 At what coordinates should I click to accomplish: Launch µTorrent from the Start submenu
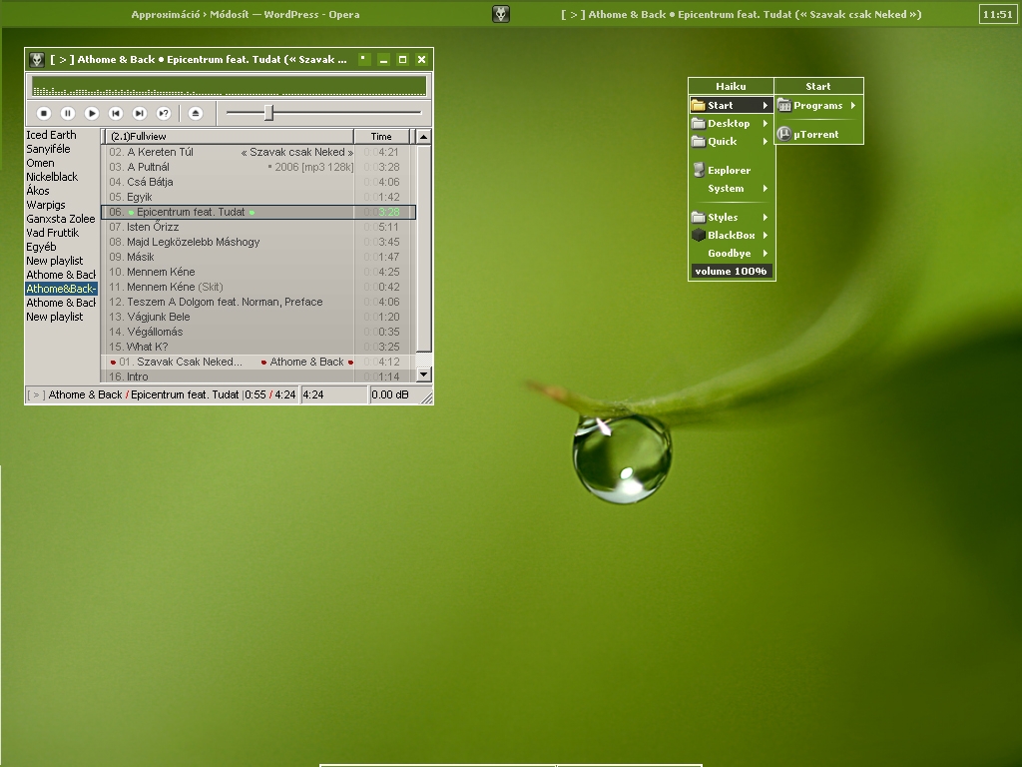818,135
